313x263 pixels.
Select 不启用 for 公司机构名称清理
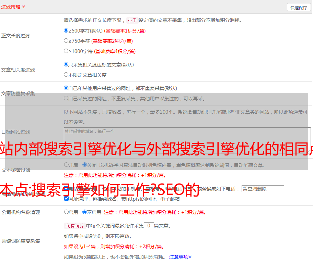tap(84, 212)
